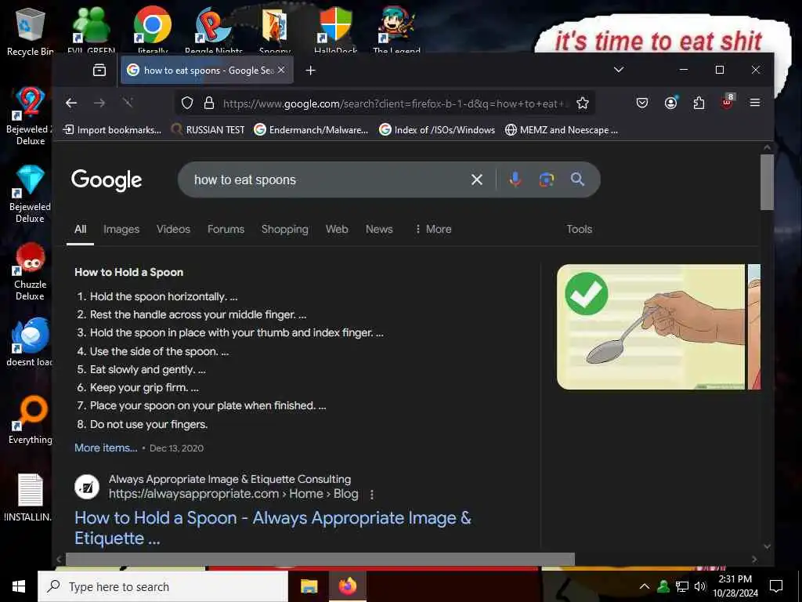Image resolution: width=802 pixels, height=602 pixels.
Task: Open Endermanch/Malware... bookmark
Action: point(311,130)
